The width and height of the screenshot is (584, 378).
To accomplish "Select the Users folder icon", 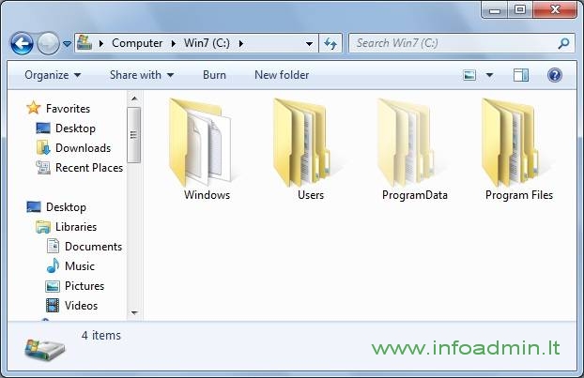I will tap(302, 143).
